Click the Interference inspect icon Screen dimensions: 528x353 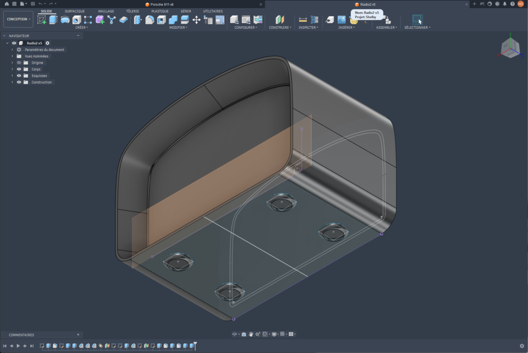pos(315,20)
